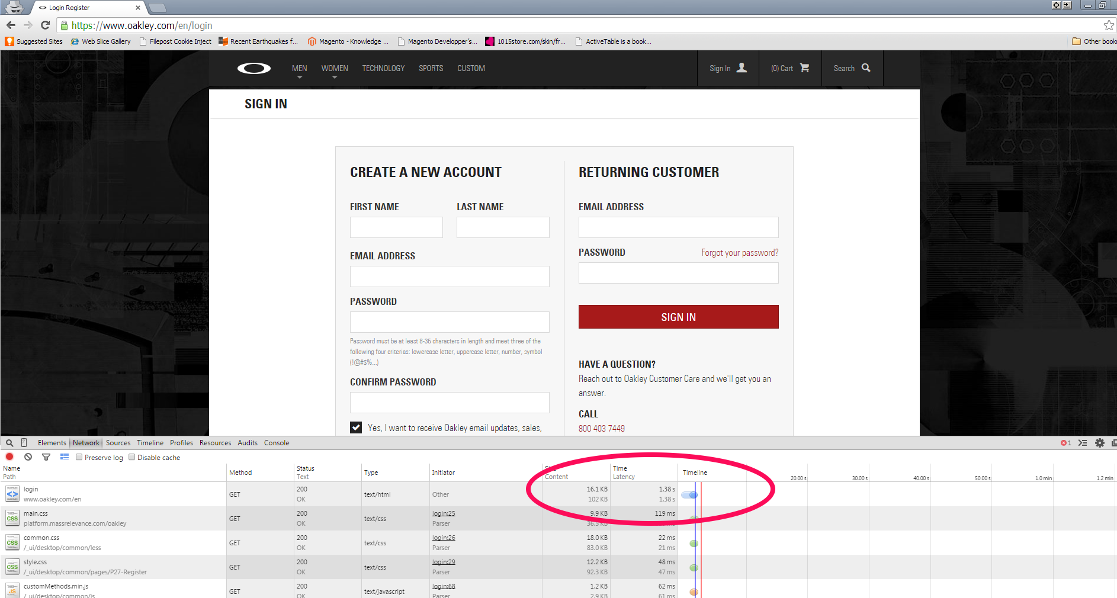Sort network table by Initiator column
The image size is (1117, 598).
tap(486, 472)
